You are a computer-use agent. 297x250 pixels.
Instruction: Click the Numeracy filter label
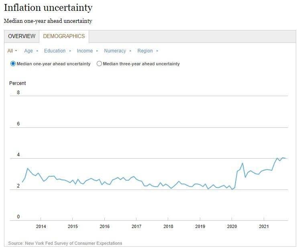tap(115, 51)
